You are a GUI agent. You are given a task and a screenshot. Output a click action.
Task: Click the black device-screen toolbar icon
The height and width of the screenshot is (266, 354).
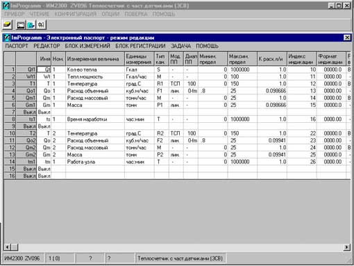point(21,25)
